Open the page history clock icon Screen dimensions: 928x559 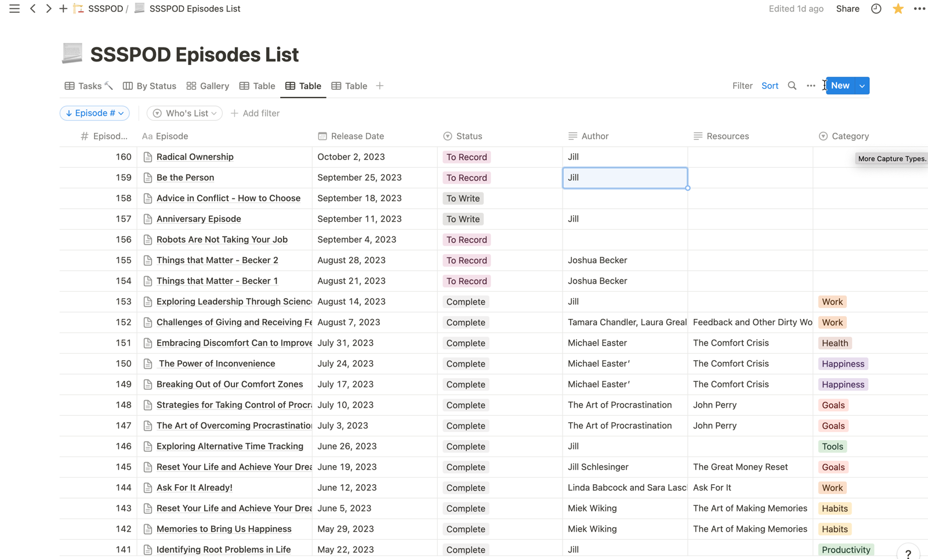876,9
